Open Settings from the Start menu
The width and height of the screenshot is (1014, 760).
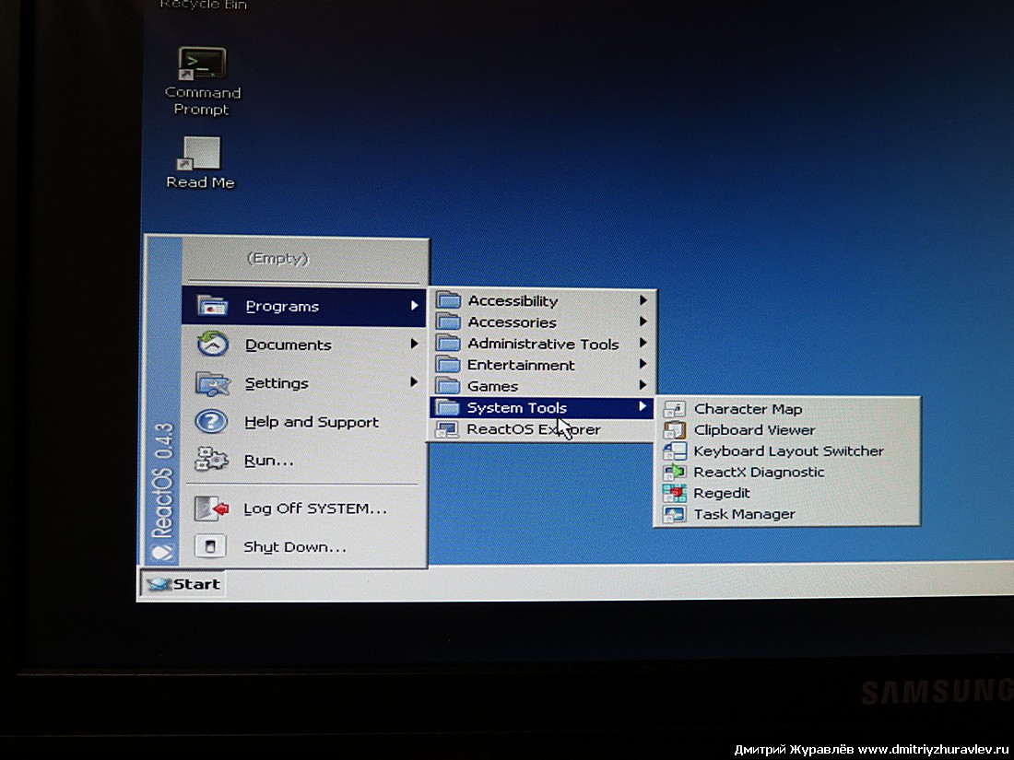tap(304, 382)
